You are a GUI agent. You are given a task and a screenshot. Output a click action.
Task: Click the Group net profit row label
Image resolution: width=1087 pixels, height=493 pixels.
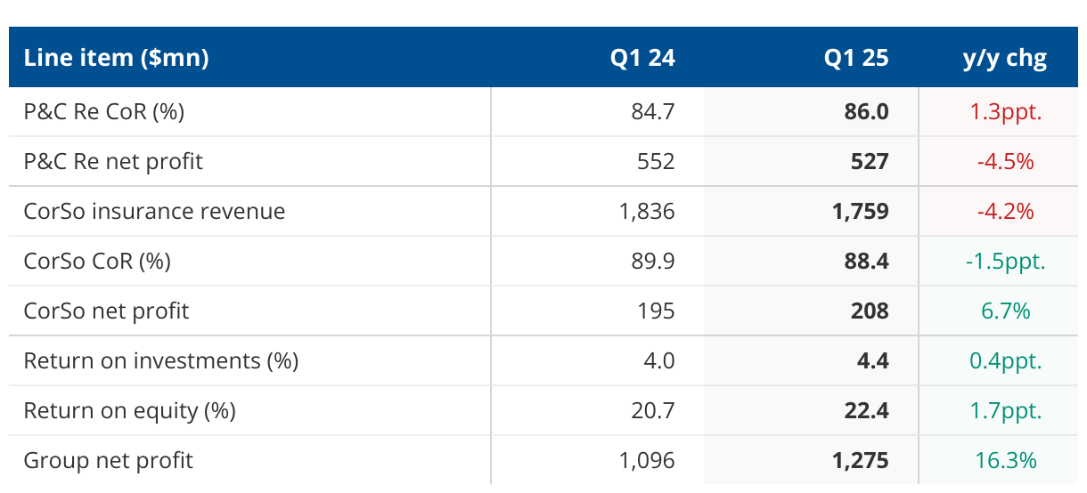[108, 461]
